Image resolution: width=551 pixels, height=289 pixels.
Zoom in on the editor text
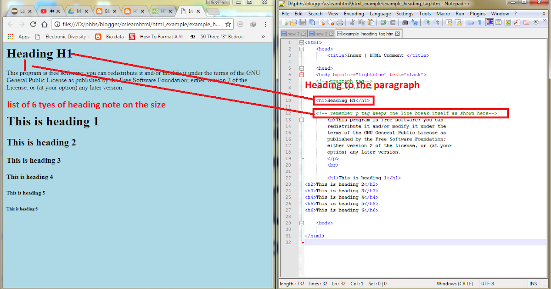[427, 22]
